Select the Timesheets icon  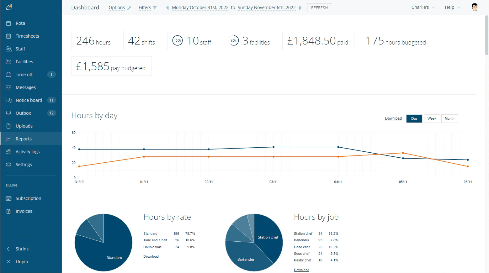[8, 36]
